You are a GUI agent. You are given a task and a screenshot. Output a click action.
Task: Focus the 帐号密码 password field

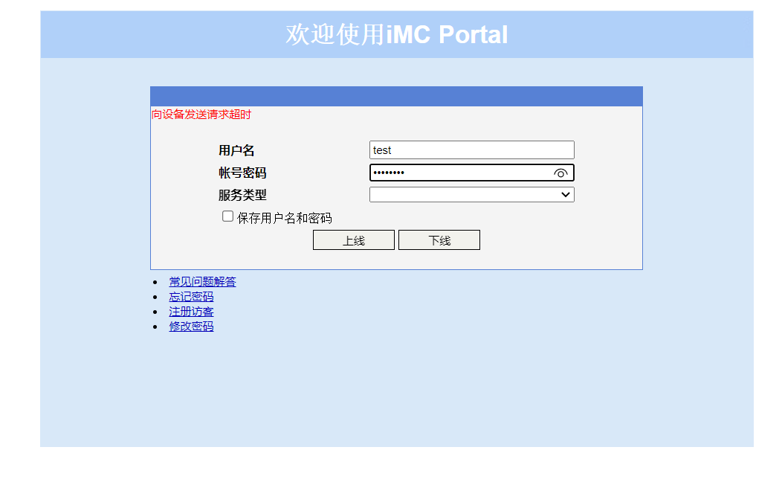pyautogui.click(x=472, y=173)
